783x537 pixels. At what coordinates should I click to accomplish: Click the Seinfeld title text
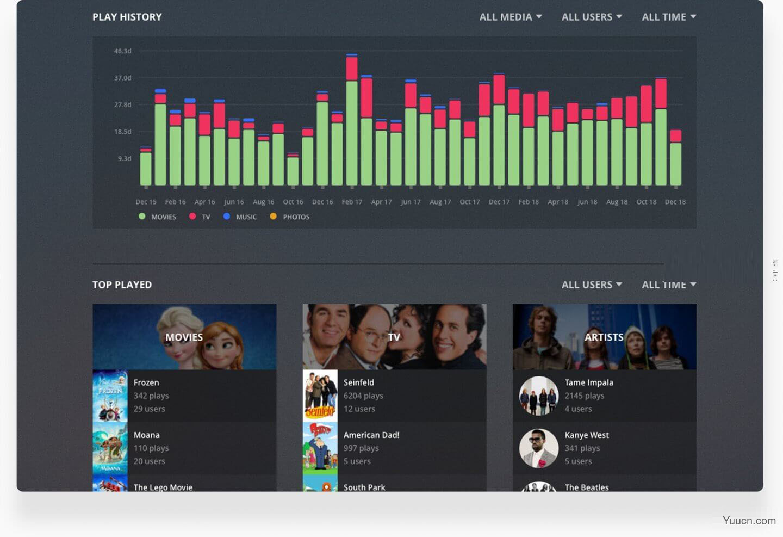click(x=359, y=382)
